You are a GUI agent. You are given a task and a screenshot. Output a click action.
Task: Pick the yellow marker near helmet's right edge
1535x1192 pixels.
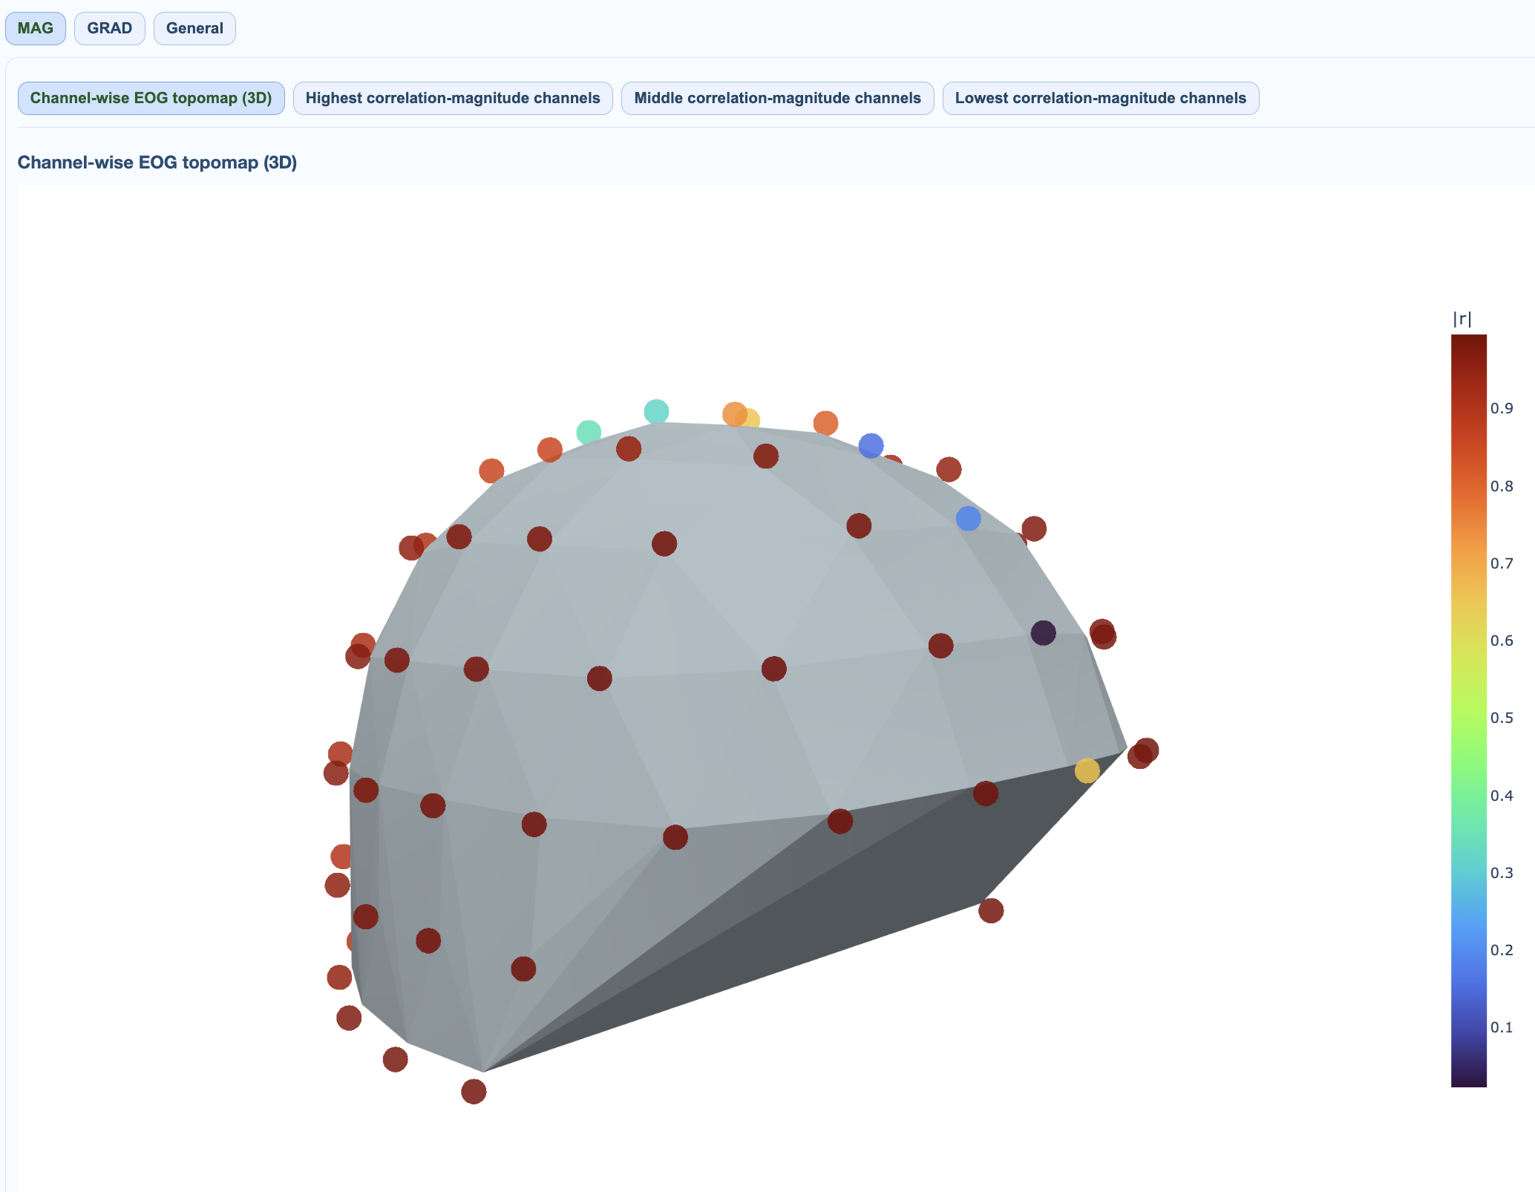click(x=1087, y=771)
